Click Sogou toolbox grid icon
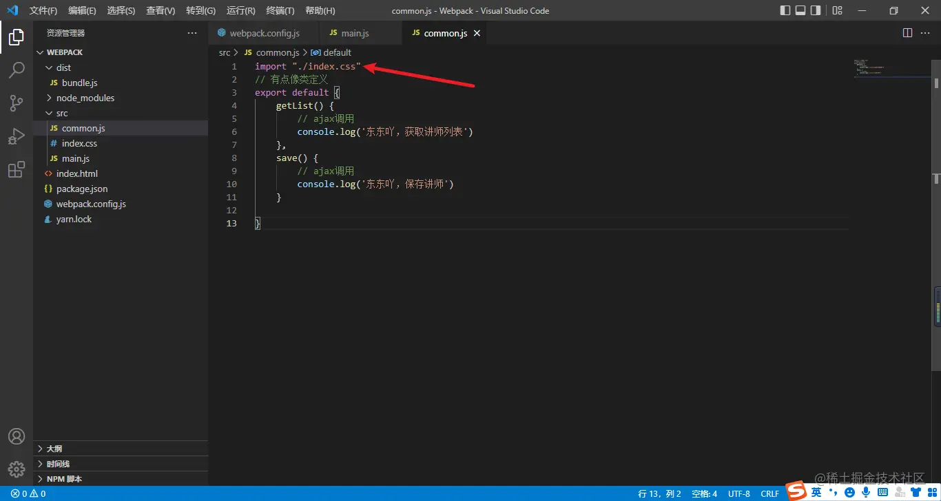 pos(931,492)
